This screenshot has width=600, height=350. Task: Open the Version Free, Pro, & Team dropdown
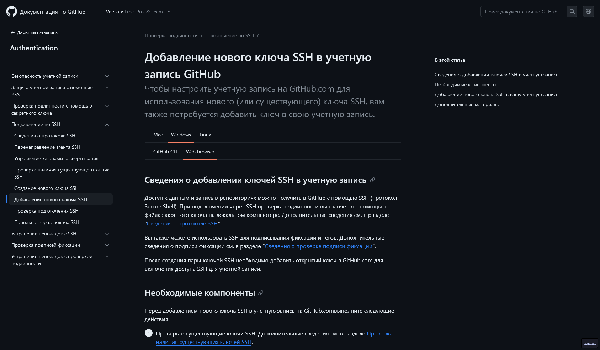point(138,12)
